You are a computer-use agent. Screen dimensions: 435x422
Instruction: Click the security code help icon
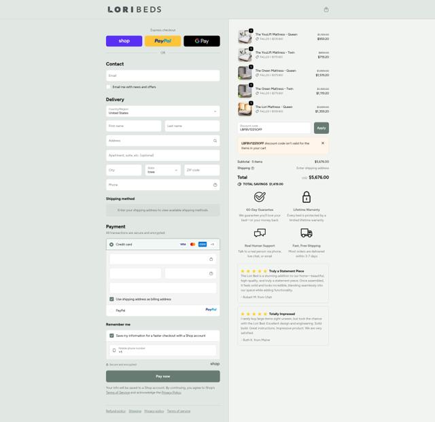pos(211,274)
